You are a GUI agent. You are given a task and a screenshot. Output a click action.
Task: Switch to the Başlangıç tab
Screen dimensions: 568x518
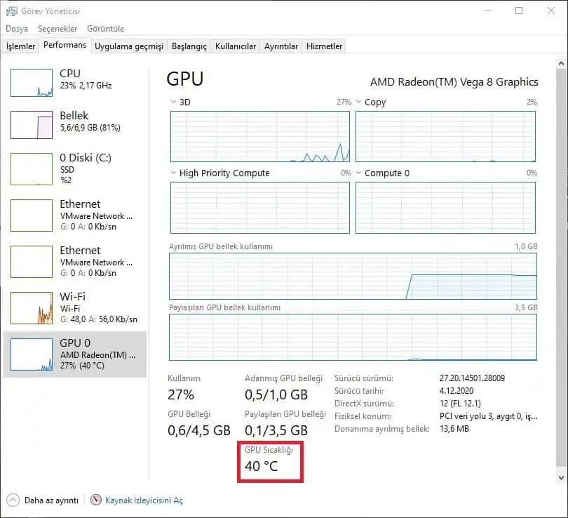tap(190, 46)
